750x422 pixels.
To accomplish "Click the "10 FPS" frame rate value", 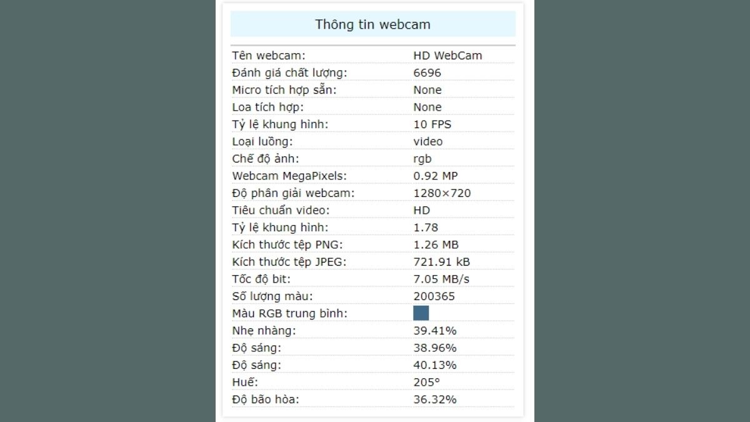I will [432, 124].
